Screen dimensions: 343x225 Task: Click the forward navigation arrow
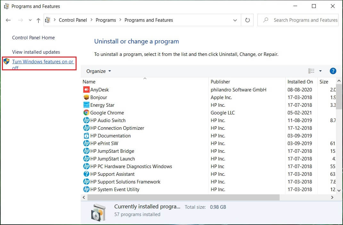coord(20,20)
